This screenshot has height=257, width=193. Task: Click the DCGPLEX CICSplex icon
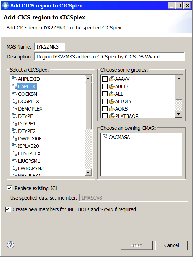tap(14, 101)
